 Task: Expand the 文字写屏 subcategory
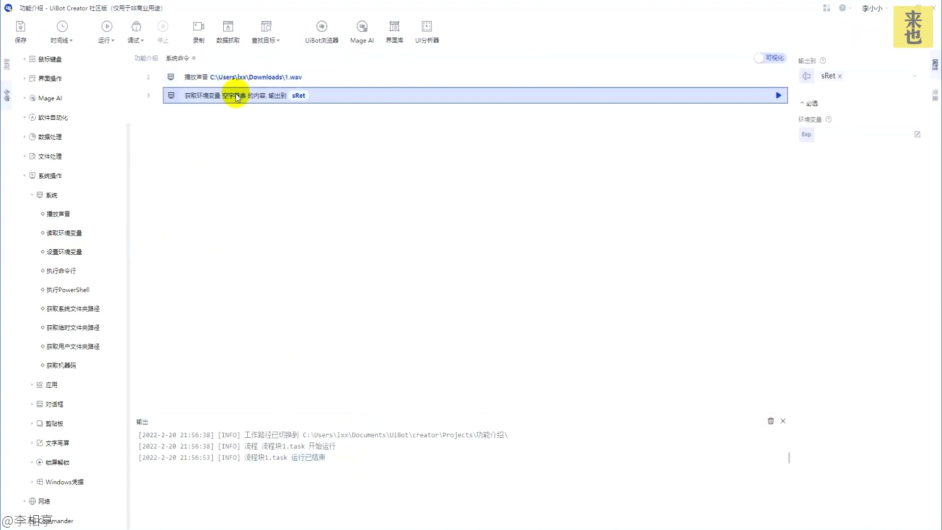click(32, 443)
